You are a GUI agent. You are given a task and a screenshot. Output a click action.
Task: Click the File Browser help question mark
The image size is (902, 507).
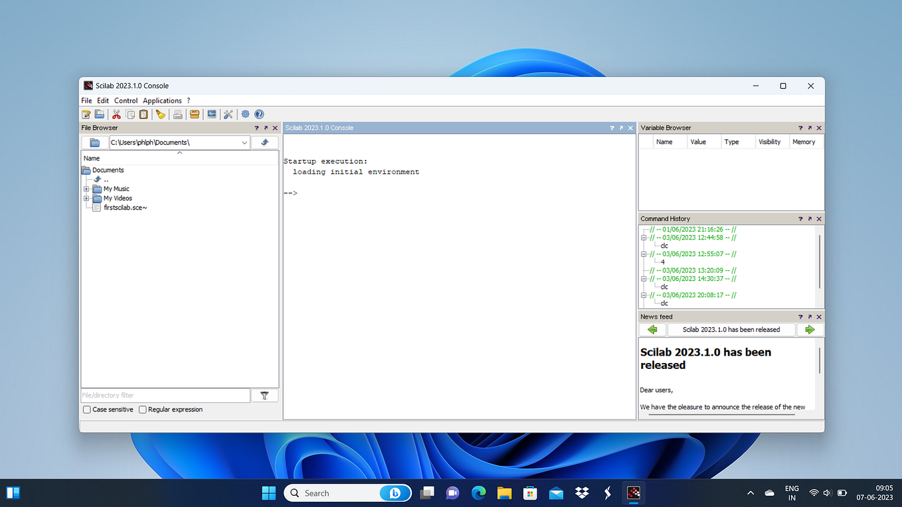[256, 128]
